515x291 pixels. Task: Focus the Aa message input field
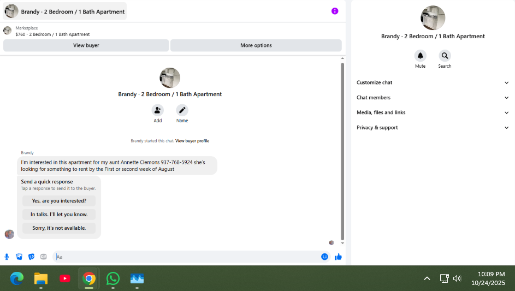(187, 257)
